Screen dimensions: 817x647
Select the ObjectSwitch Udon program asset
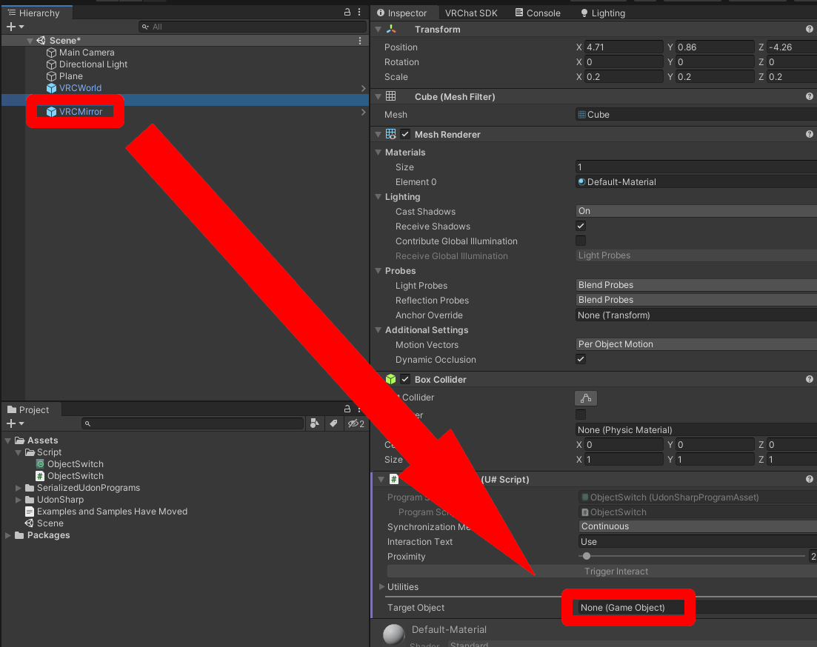pyautogui.click(x=70, y=463)
